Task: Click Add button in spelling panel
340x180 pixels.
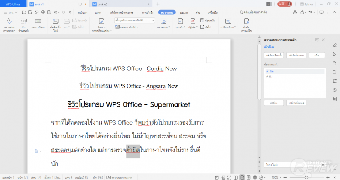Action: point(317,55)
